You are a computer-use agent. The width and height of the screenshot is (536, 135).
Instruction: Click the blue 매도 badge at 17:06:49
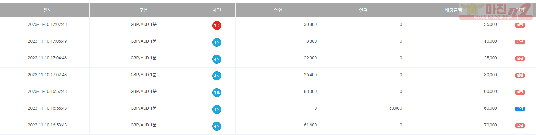point(217,42)
